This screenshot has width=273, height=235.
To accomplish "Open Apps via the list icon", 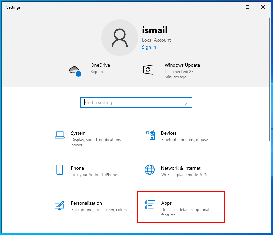I will [150, 204].
